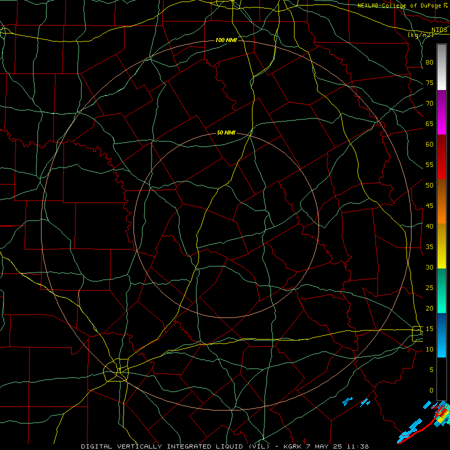Click the scale value 30
The height and width of the screenshot is (450, 450).
(x=429, y=267)
